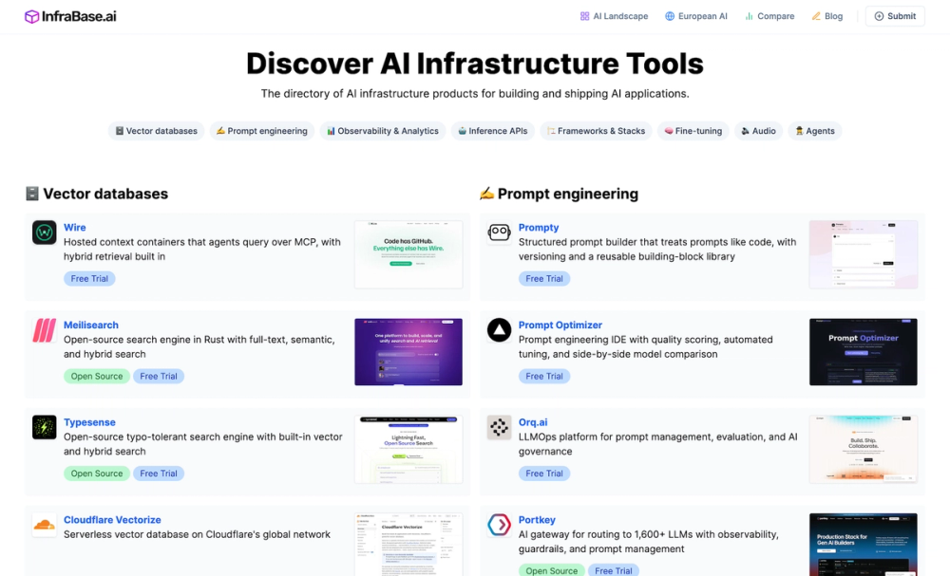Screen dimensions: 950x576
Task: Click the directory tagline below the headline
Action: click(x=475, y=94)
